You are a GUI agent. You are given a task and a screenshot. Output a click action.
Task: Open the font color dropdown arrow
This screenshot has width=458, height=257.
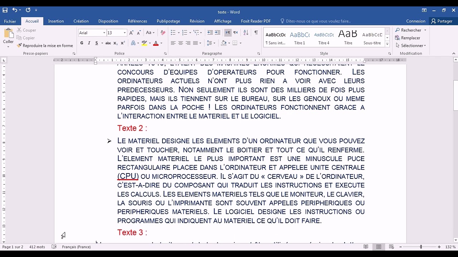tap(161, 43)
